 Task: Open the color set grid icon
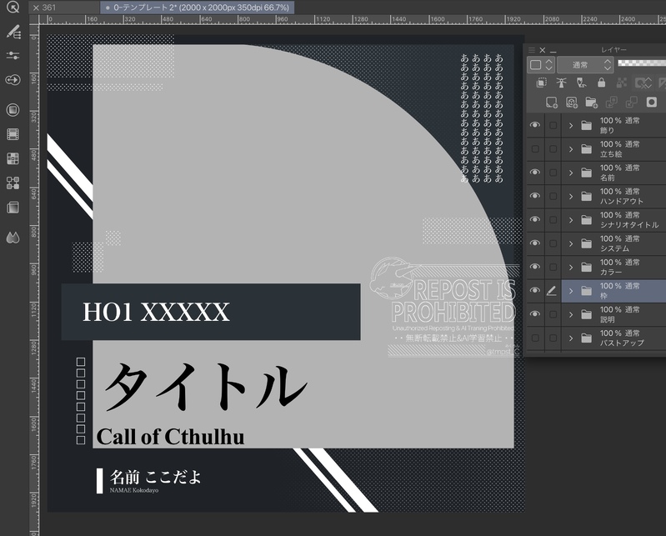tap(13, 159)
